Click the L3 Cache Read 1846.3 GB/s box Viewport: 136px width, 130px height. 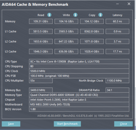pos(41,51)
